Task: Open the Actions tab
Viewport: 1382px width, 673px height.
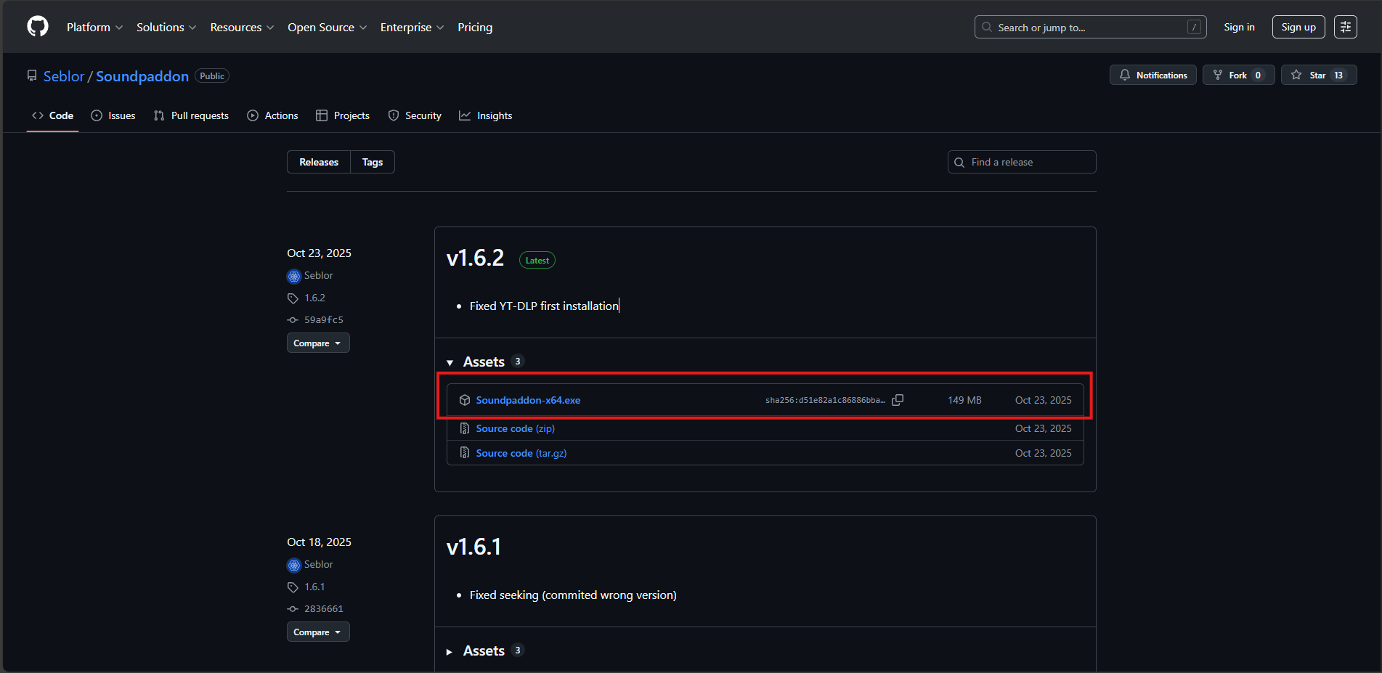Action: point(272,115)
